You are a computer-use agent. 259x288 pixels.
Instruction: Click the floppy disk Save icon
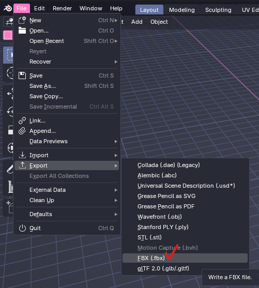22,75
